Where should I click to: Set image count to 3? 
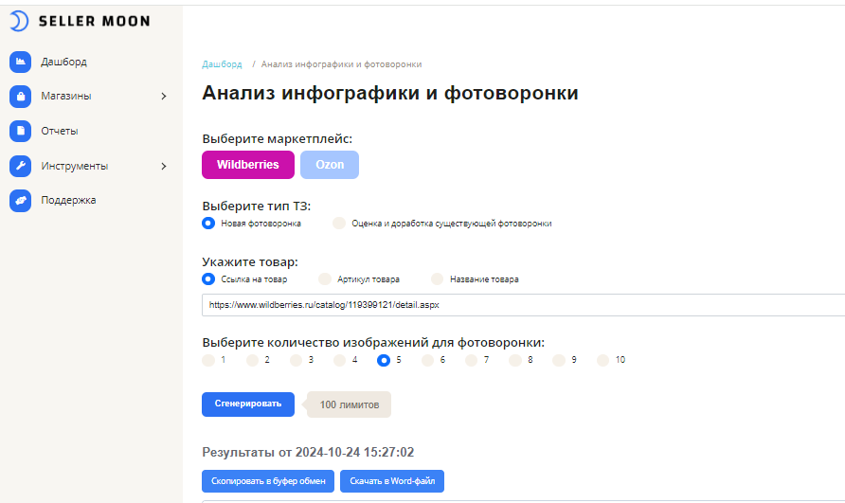pyautogui.click(x=296, y=360)
